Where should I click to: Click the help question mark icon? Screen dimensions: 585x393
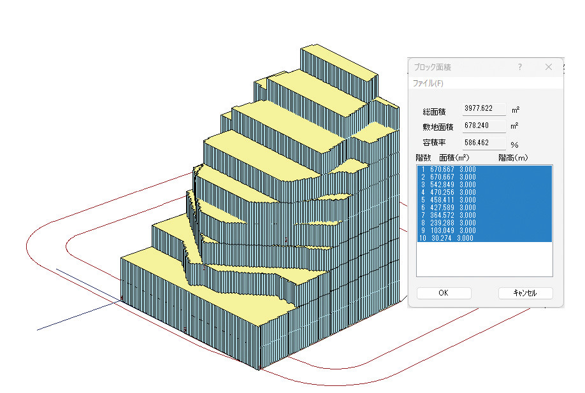tap(520, 67)
